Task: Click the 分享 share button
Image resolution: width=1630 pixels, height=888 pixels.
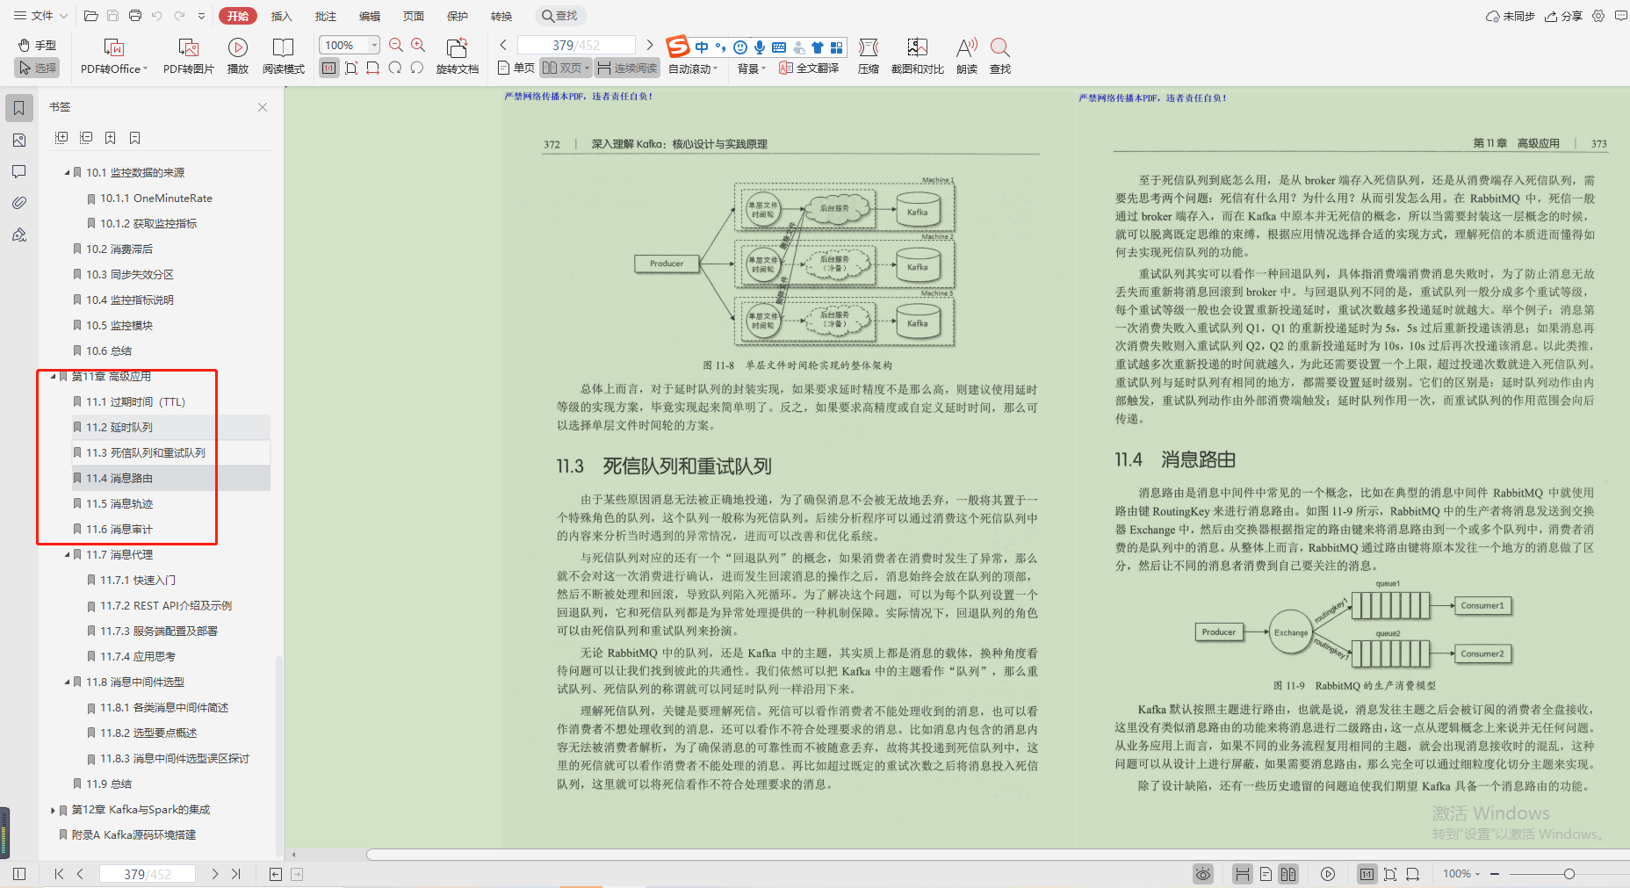Action: (x=1563, y=16)
